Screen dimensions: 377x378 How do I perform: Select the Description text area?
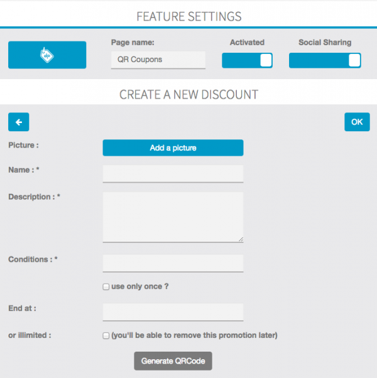click(x=173, y=217)
